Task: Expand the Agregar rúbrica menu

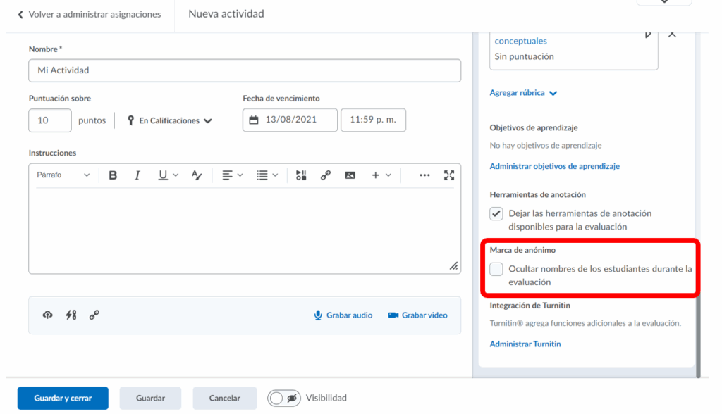Action: pos(523,93)
